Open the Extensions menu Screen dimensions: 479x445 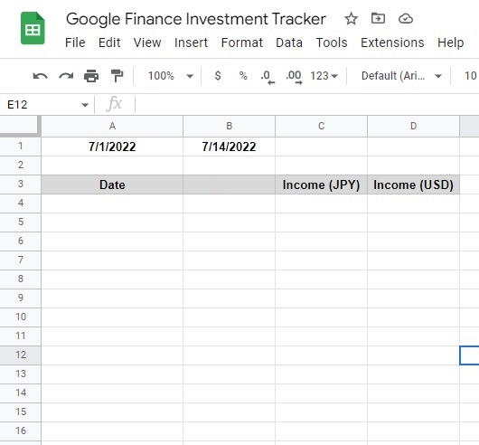392,43
